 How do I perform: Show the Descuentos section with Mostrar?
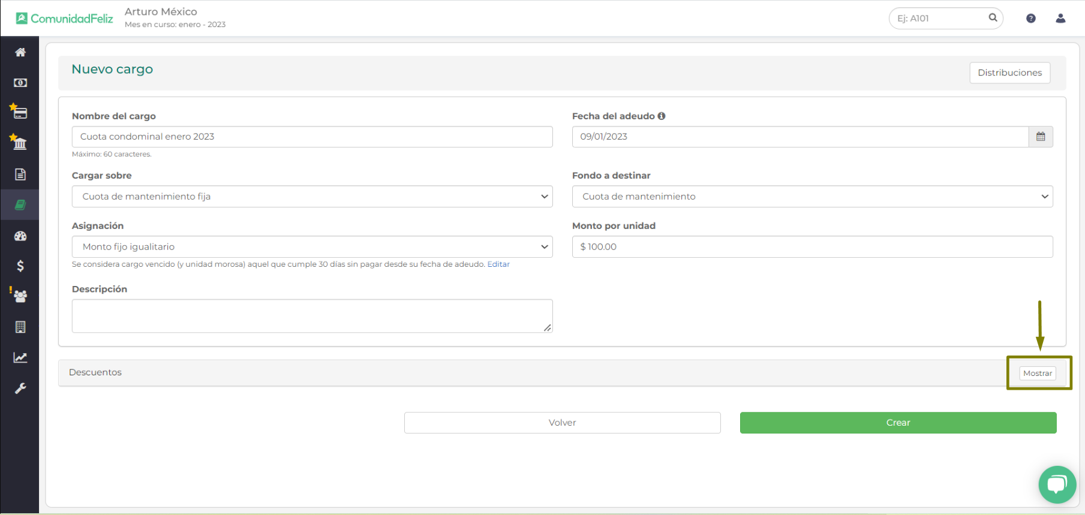pos(1037,374)
